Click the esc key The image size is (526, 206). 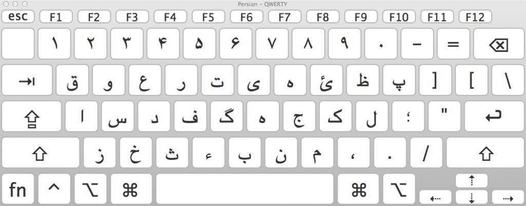click(18, 16)
